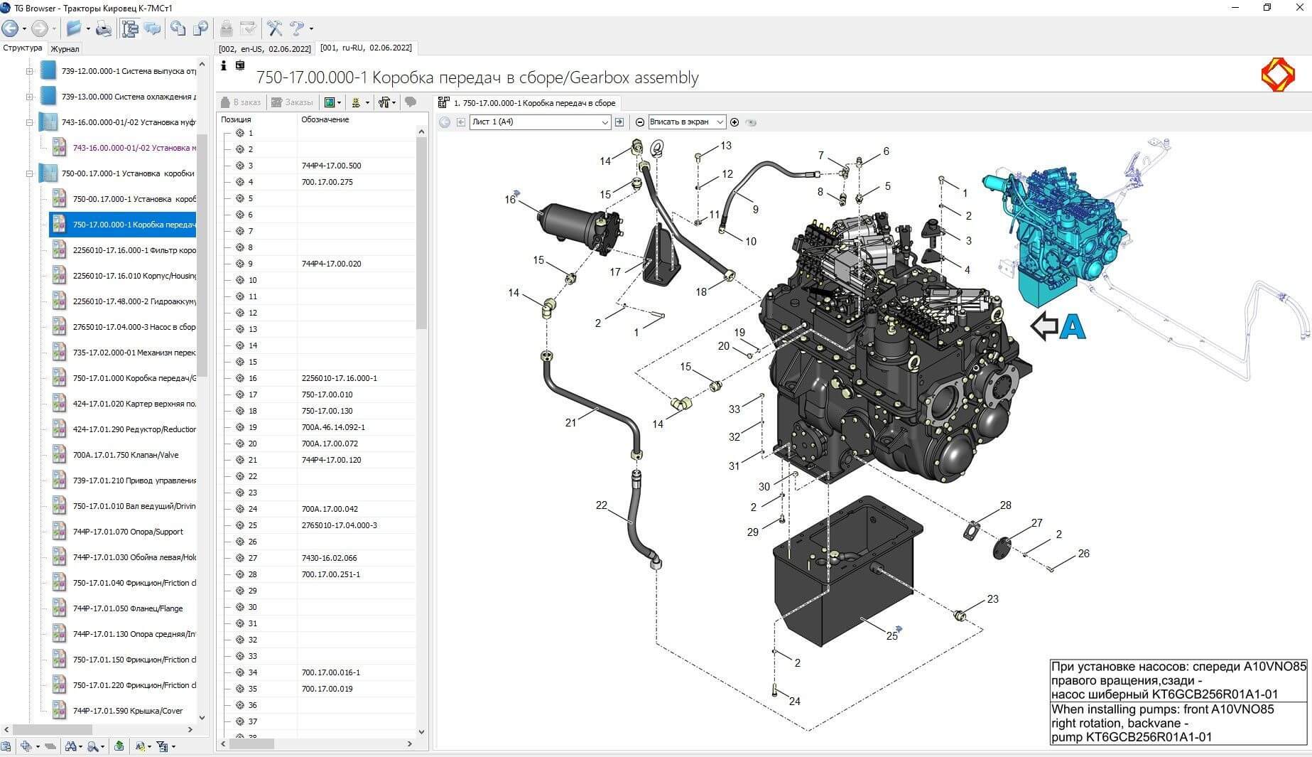Open the sheet selector 'Лист 1 (A4)' dropdown
1312x757 pixels.
point(540,122)
